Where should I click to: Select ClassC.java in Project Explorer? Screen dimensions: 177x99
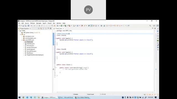tap(30, 42)
